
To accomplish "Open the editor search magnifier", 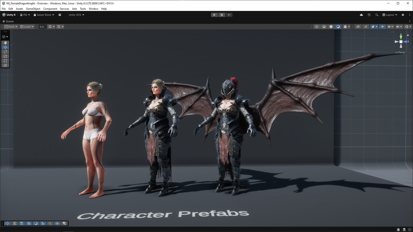I will (x=377, y=15).
